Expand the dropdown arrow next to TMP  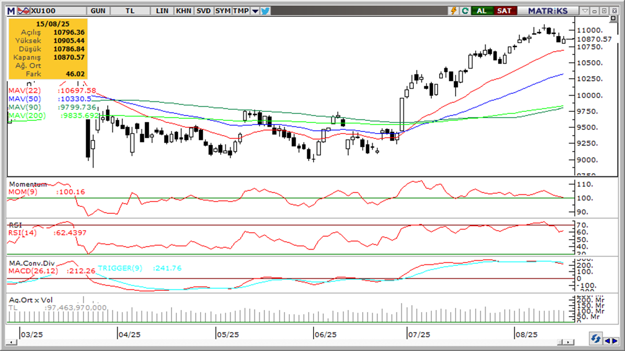tap(255, 11)
